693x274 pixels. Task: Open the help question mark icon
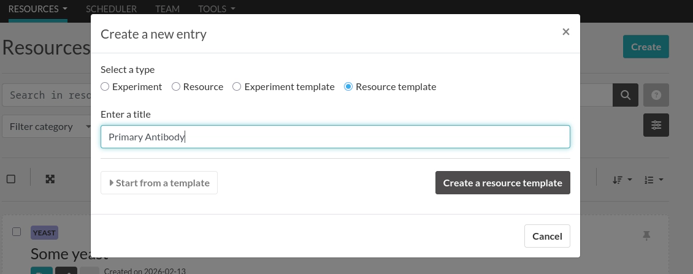pos(656,95)
